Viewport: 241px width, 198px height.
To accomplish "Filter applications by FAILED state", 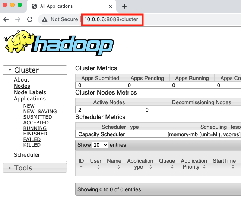I will (32, 139).
